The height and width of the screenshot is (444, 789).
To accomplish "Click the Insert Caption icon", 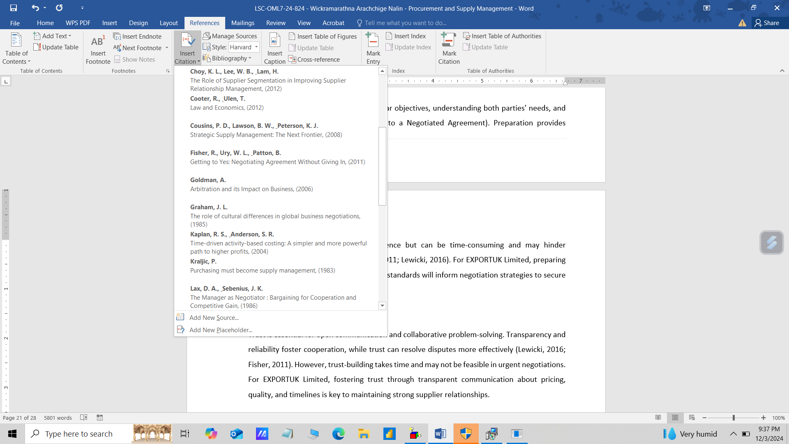I will pos(275,41).
